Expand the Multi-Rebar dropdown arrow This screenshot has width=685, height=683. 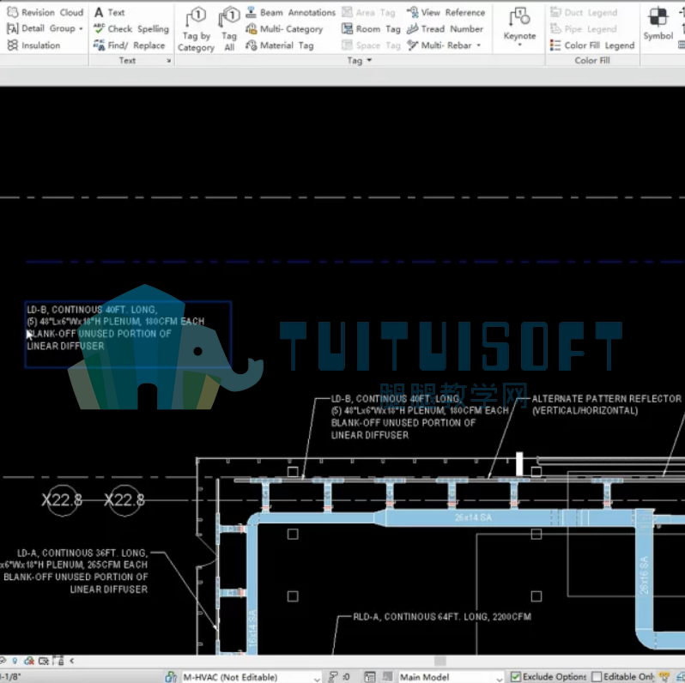[479, 45]
